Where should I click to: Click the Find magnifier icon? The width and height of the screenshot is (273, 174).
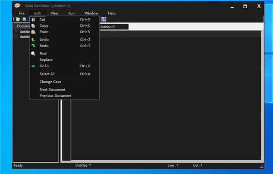(x=33, y=54)
